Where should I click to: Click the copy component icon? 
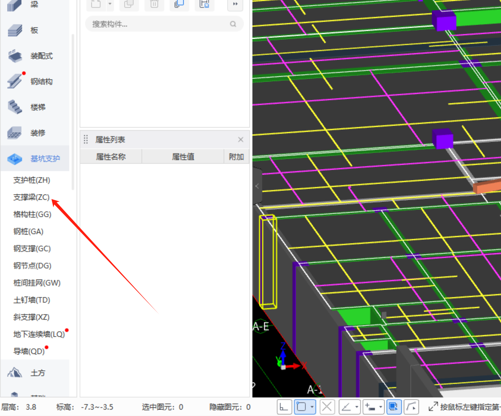point(129,4)
